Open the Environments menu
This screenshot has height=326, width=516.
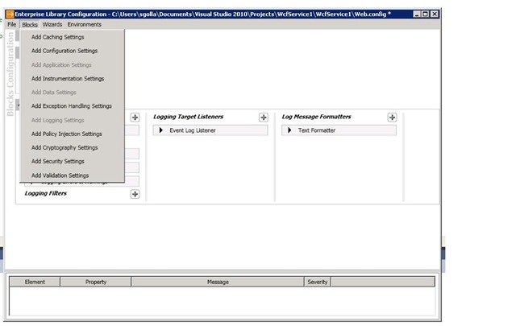[x=84, y=24]
